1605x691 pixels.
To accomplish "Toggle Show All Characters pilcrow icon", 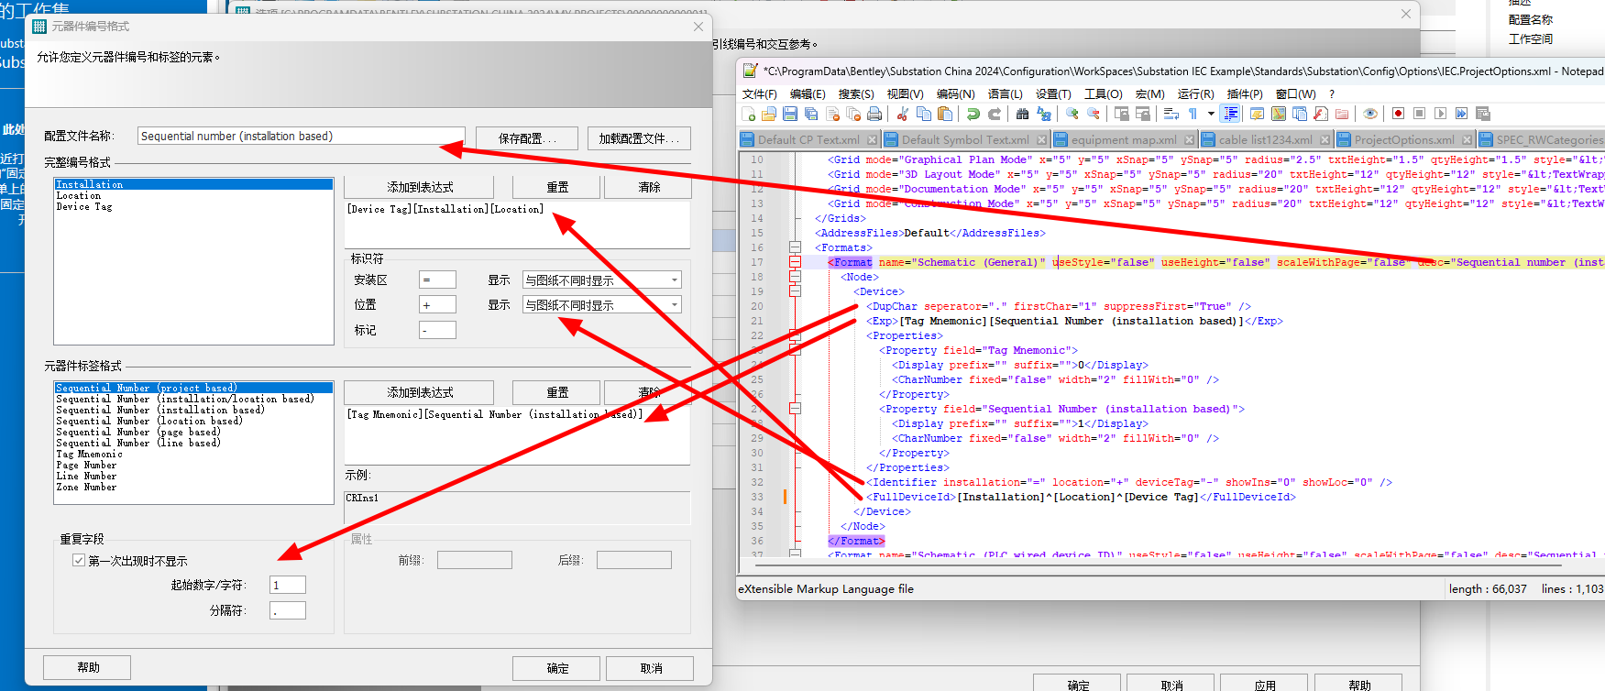I will coord(1193,114).
